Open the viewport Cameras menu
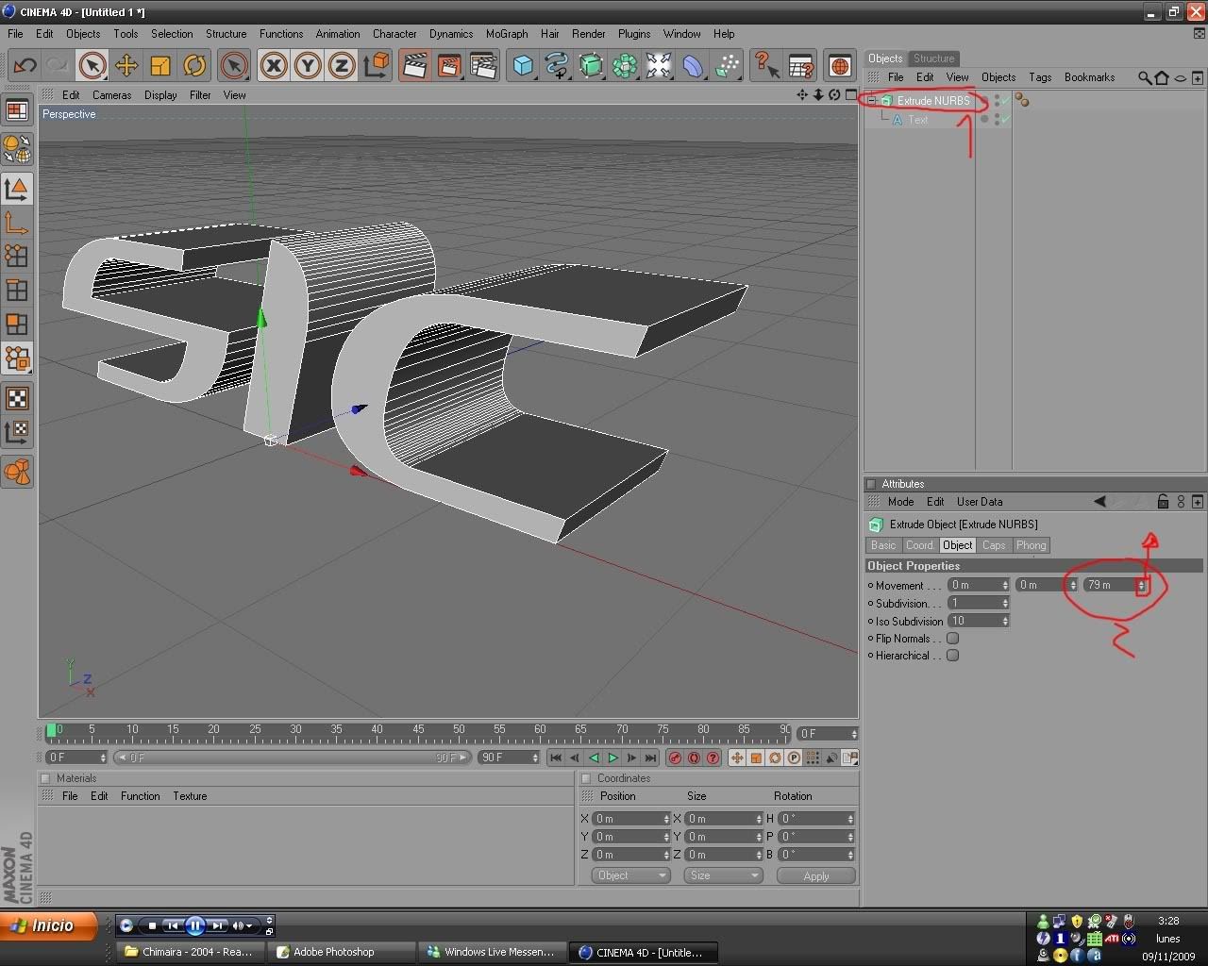The width and height of the screenshot is (1208, 966). 111,95
